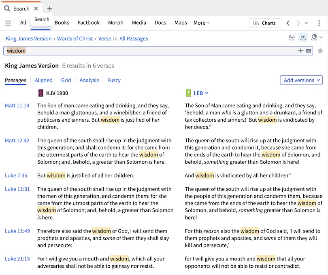Open Luke 11:49 reference
This screenshot has height=275, width=328.
(x=17, y=231)
